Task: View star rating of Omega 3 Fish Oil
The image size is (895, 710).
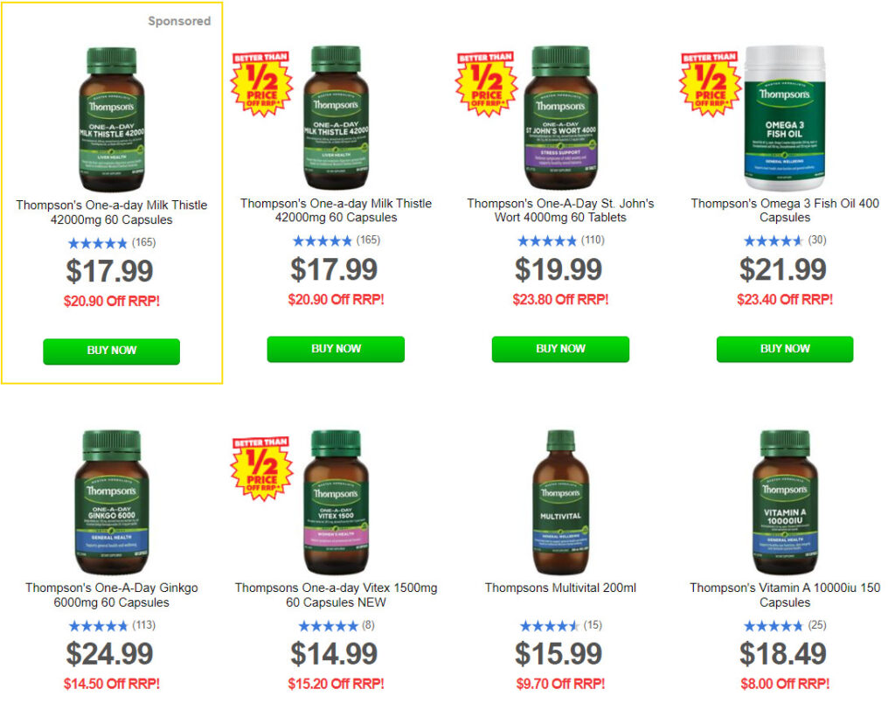Action: coord(774,241)
